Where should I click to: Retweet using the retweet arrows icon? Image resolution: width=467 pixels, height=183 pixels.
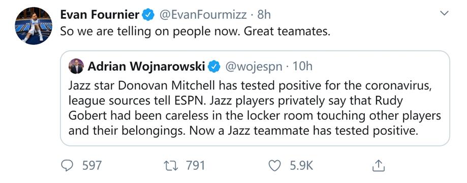click(x=172, y=166)
